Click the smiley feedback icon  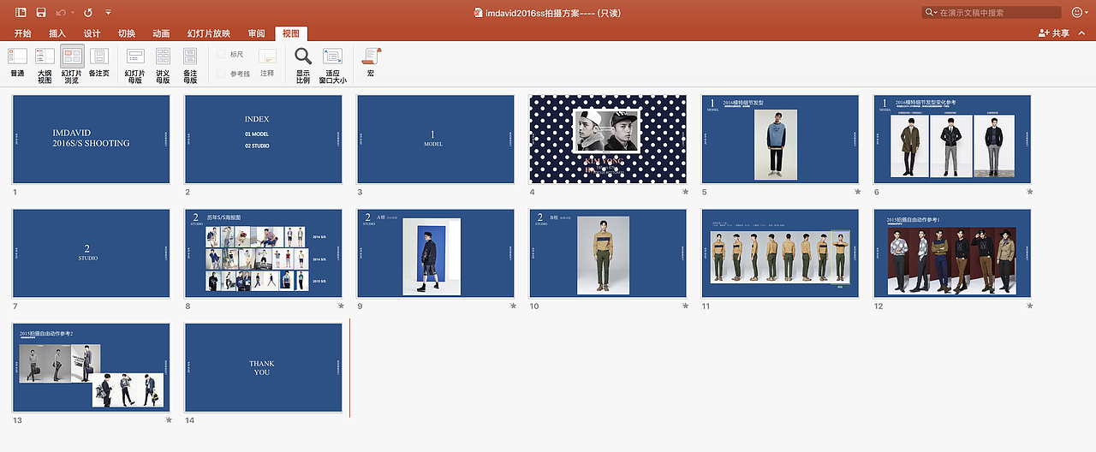(1077, 13)
